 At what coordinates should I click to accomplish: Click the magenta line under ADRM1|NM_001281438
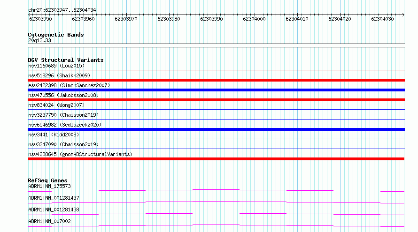[x=216, y=214]
